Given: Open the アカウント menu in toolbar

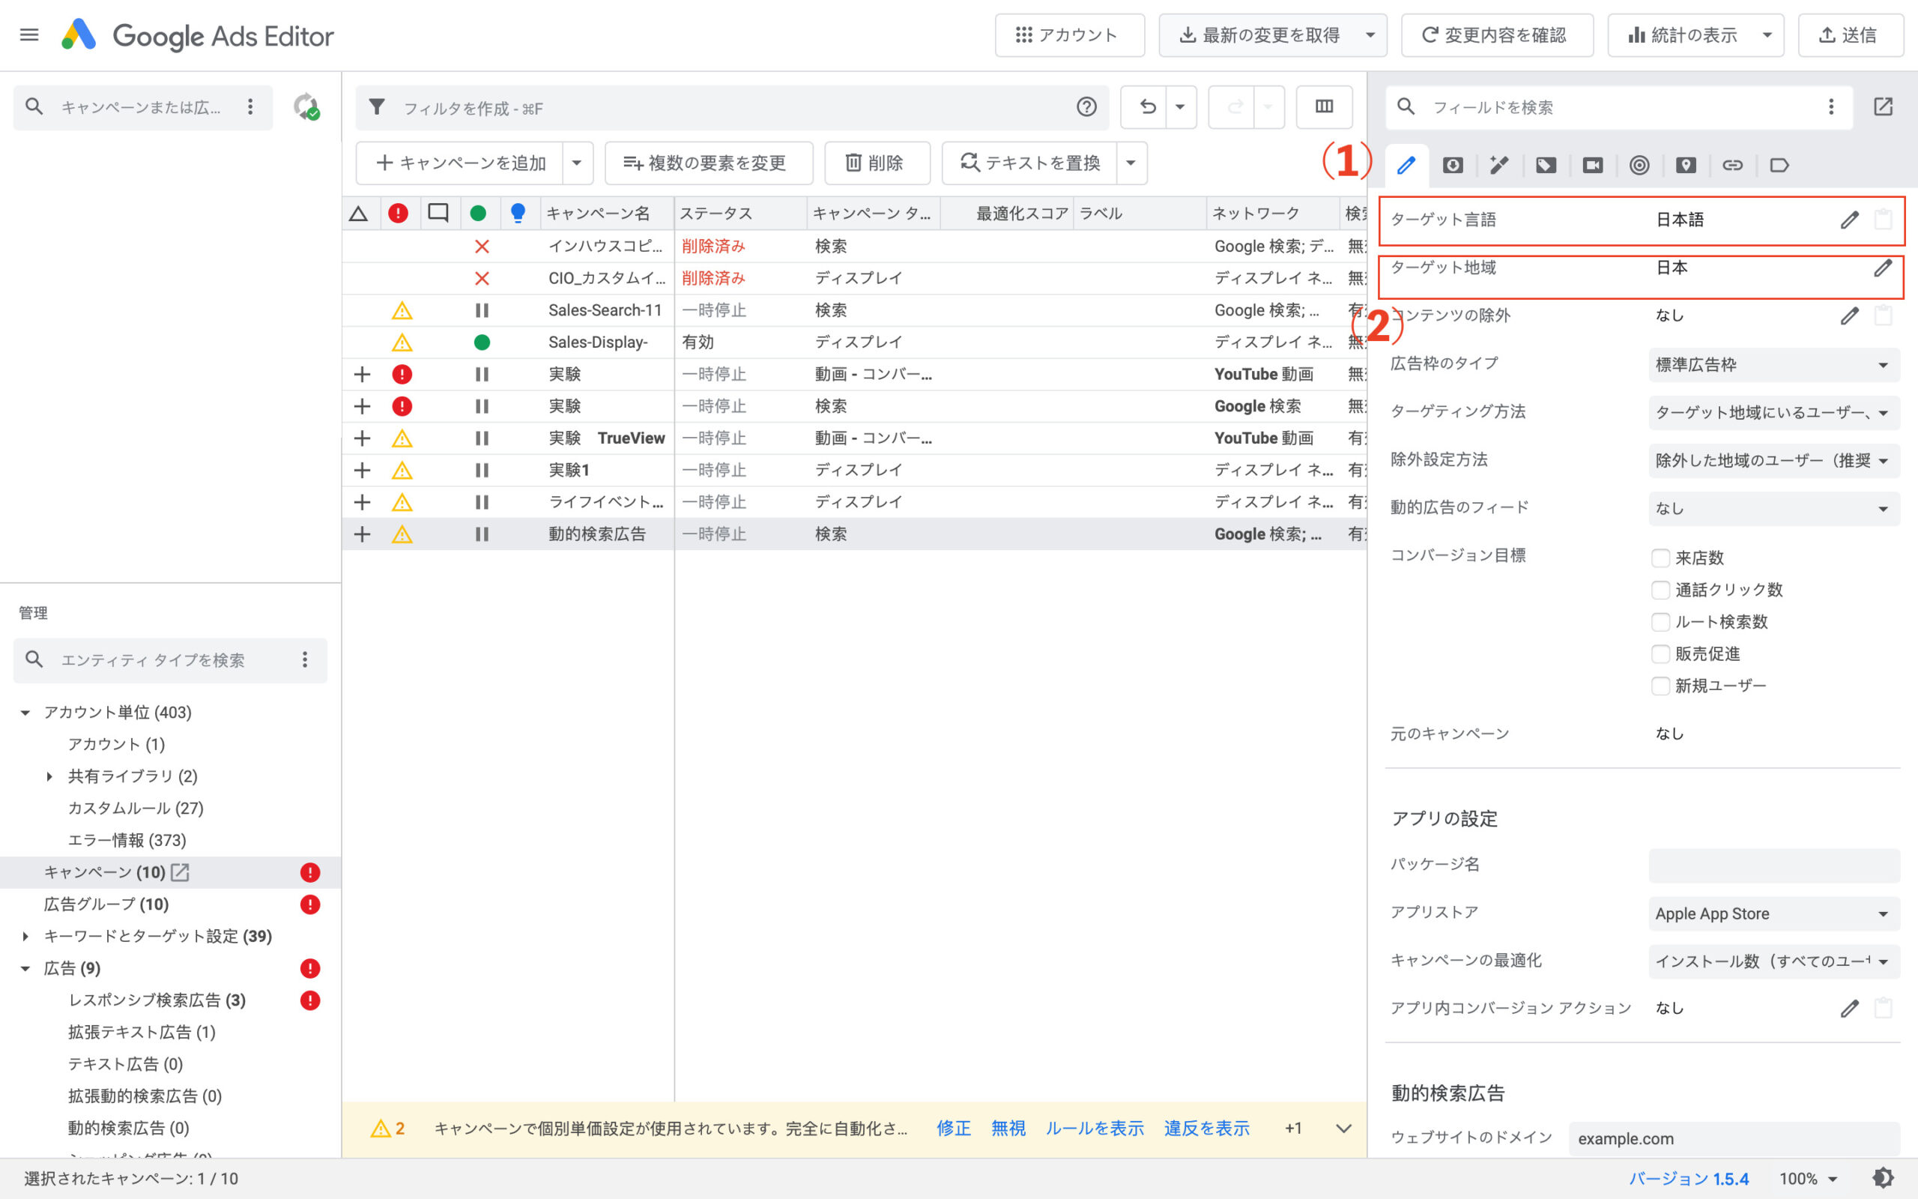Looking at the screenshot, I should [1069, 34].
